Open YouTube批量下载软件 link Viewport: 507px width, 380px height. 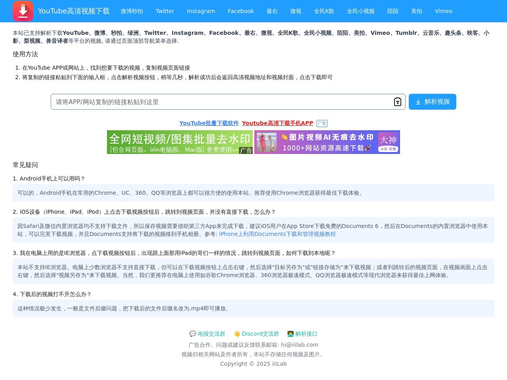(x=209, y=123)
